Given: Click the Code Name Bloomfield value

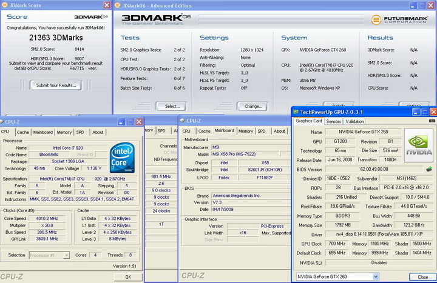Looking at the screenshot, I should [x=49, y=155].
